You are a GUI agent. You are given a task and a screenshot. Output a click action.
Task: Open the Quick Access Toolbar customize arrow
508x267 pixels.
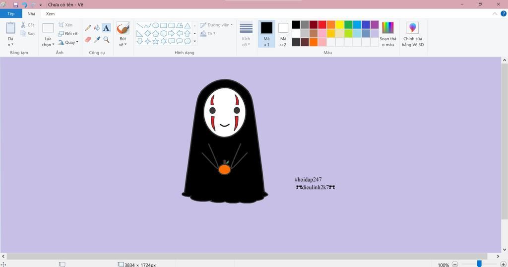click(41, 5)
